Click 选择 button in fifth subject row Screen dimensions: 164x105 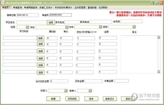click(41, 65)
